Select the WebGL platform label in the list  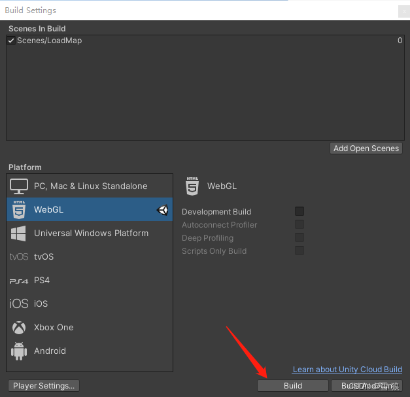click(48, 210)
